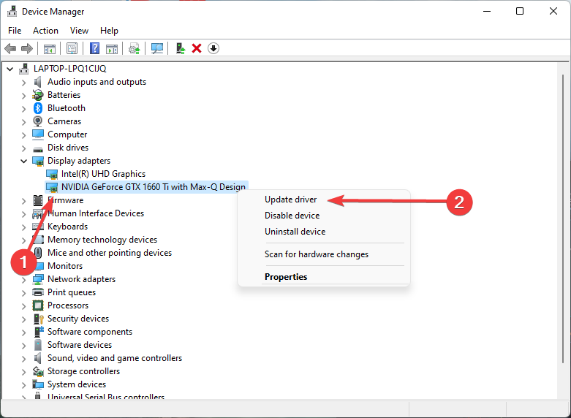The height and width of the screenshot is (418, 571).
Task: Select Mice and other pointing devices row
Action: point(110,253)
